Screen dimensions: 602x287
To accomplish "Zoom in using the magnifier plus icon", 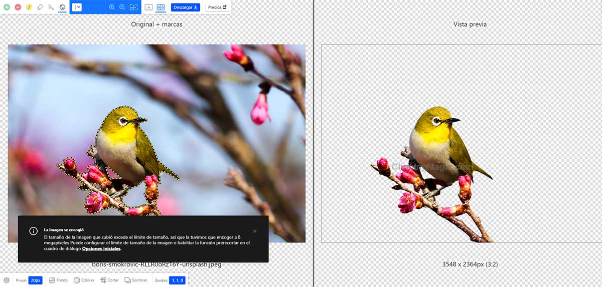I will click(111, 8).
